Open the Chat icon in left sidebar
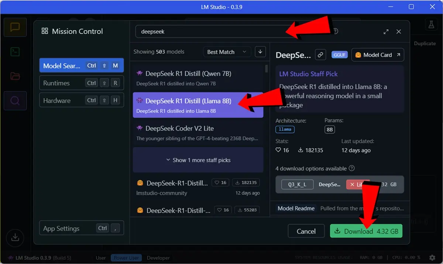Image resolution: width=443 pixels, height=264 pixels. (15, 27)
